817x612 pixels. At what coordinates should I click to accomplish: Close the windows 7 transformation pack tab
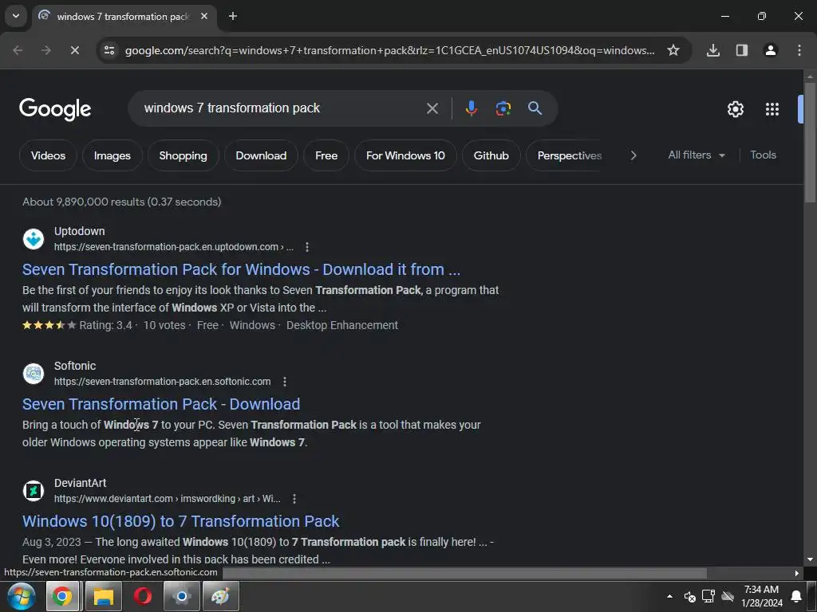(x=204, y=16)
